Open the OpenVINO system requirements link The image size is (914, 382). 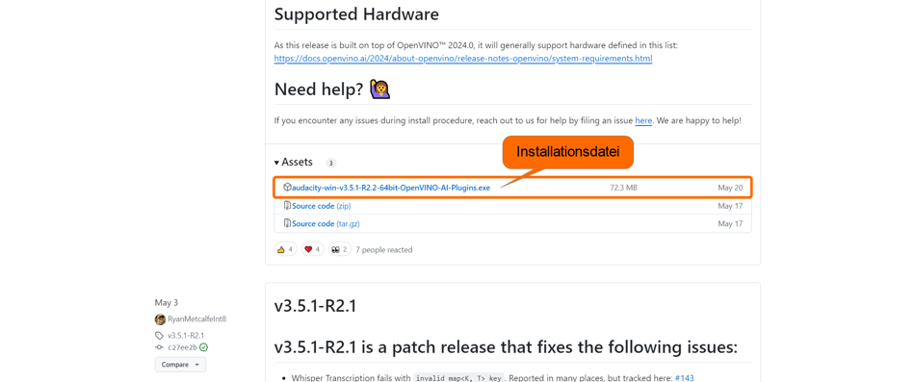(463, 59)
